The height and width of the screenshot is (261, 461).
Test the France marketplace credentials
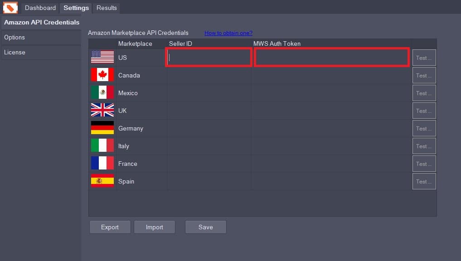tap(424, 164)
